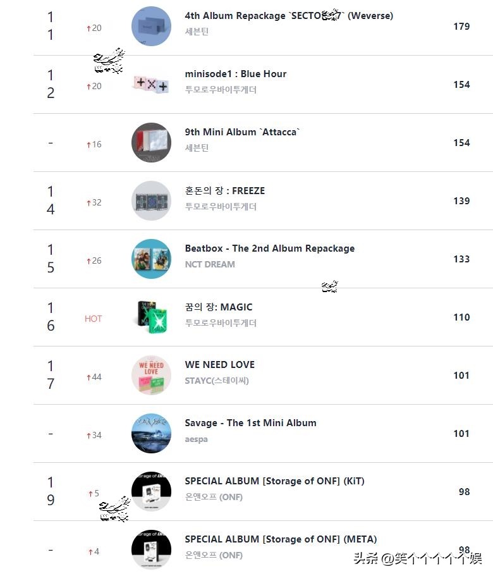Select "Beatbox - The 2nd Album Repackage" title
The width and height of the screenshot is (493, 576).
(x=270, y=248)
